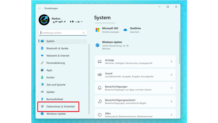
Task: Open Bluetooth & Geräte category
Action: [63, 48]
